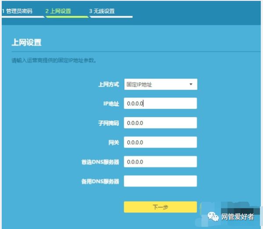The image size is (263, 229).
Task: Select step 2 上网设置 tab
Action: coord(58,11)
